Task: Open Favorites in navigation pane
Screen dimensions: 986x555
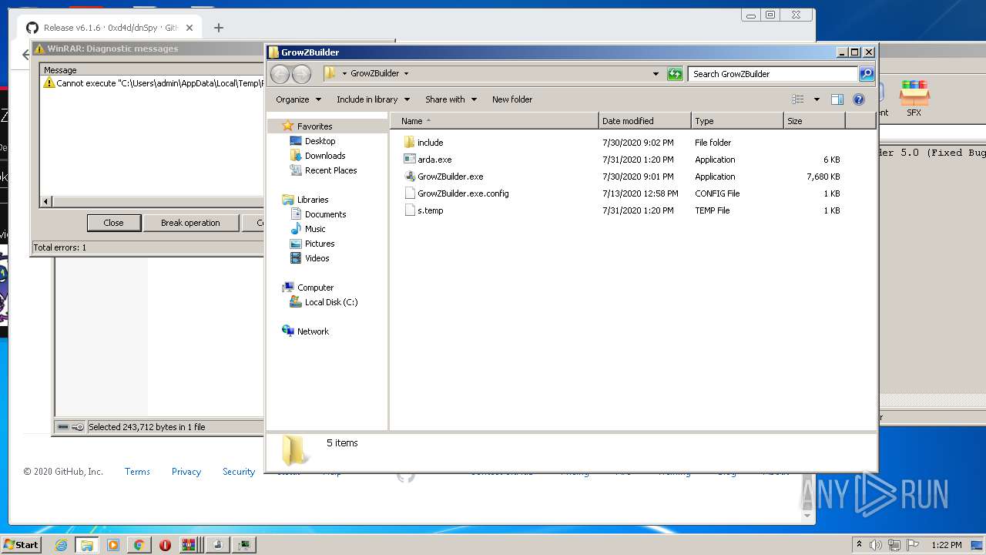Action: (x=314, y=126)
